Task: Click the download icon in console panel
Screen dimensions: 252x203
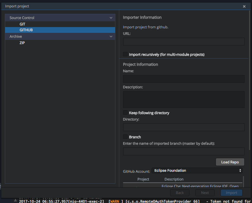Action: click(x=15, y=200)
